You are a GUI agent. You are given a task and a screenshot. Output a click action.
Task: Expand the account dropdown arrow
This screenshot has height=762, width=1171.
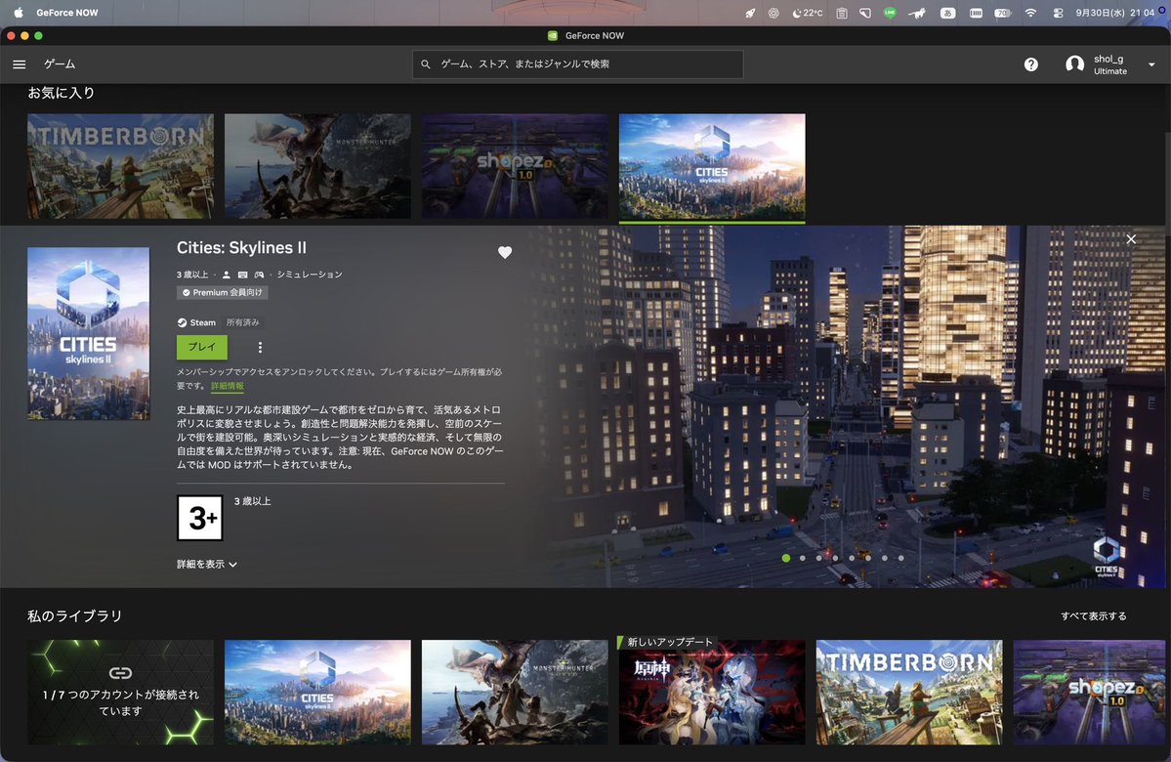[1151, 65]
